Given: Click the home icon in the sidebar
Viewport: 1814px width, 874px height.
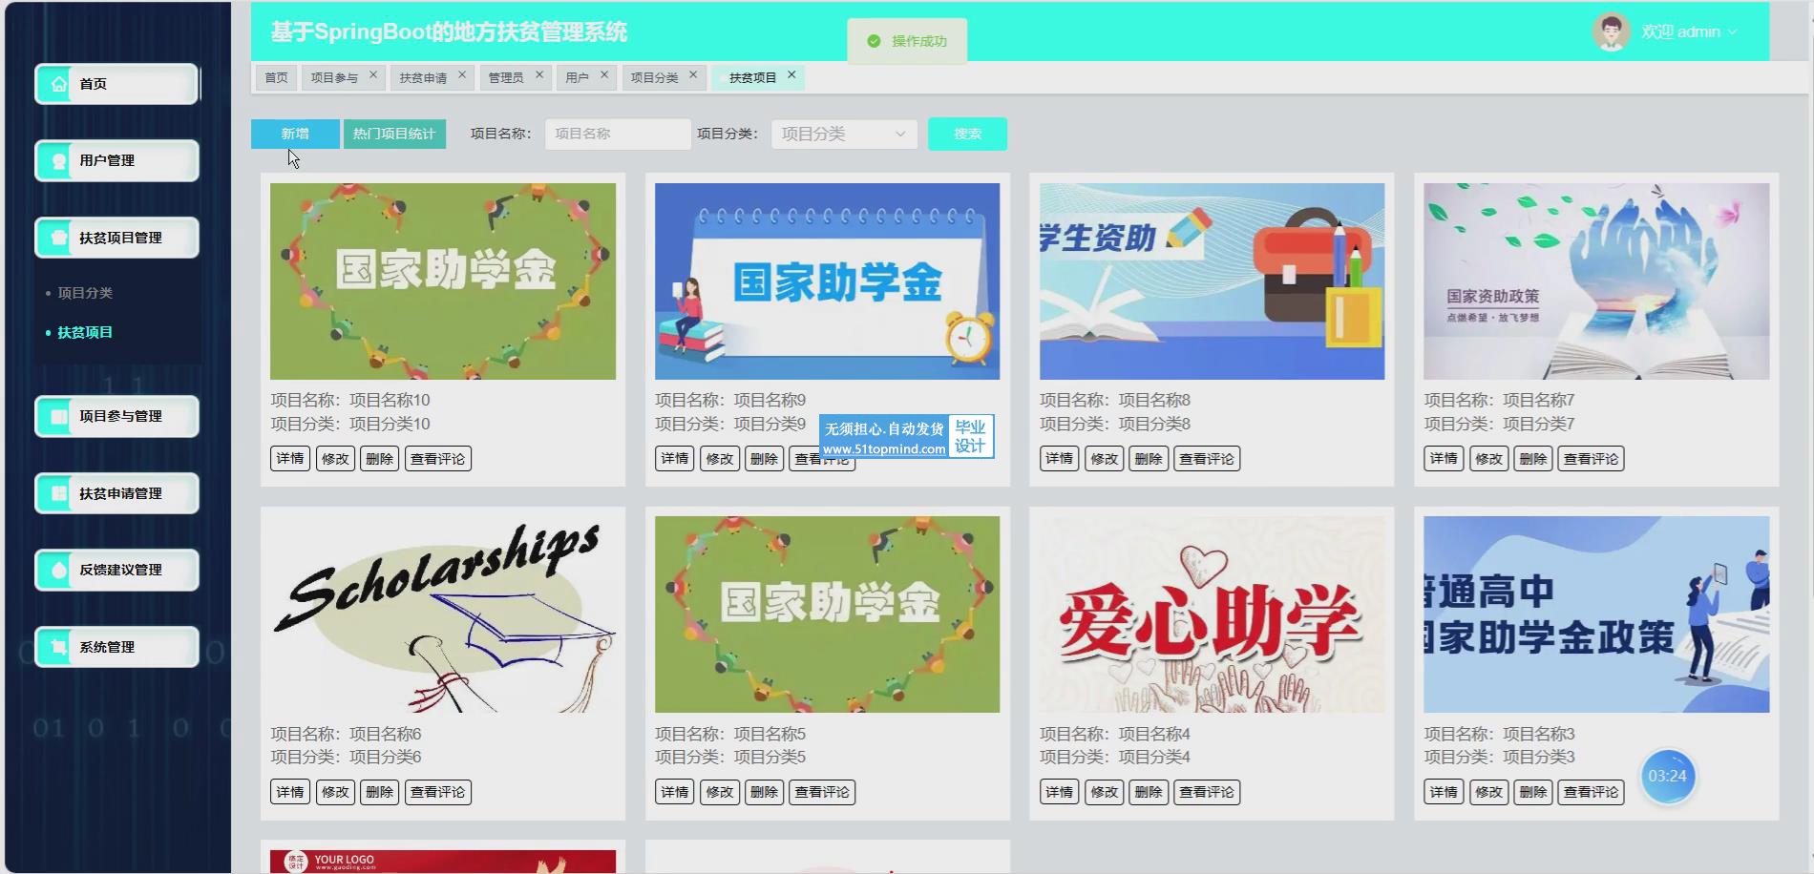Looking at the screenshot, I should tap(59, 84).
